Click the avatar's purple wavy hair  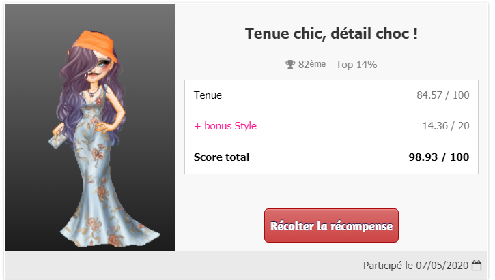coord(71,95)
